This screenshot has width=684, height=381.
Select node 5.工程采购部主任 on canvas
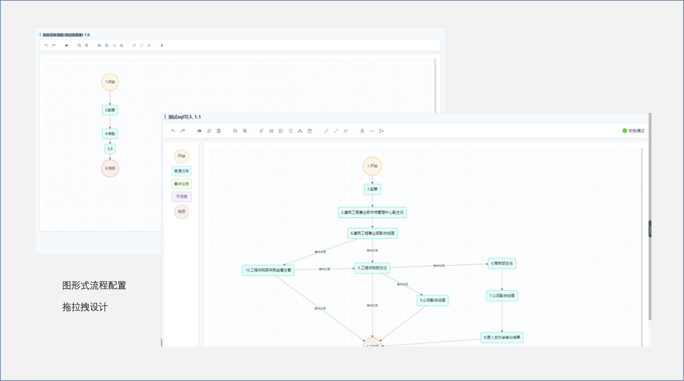coord(372,268)
